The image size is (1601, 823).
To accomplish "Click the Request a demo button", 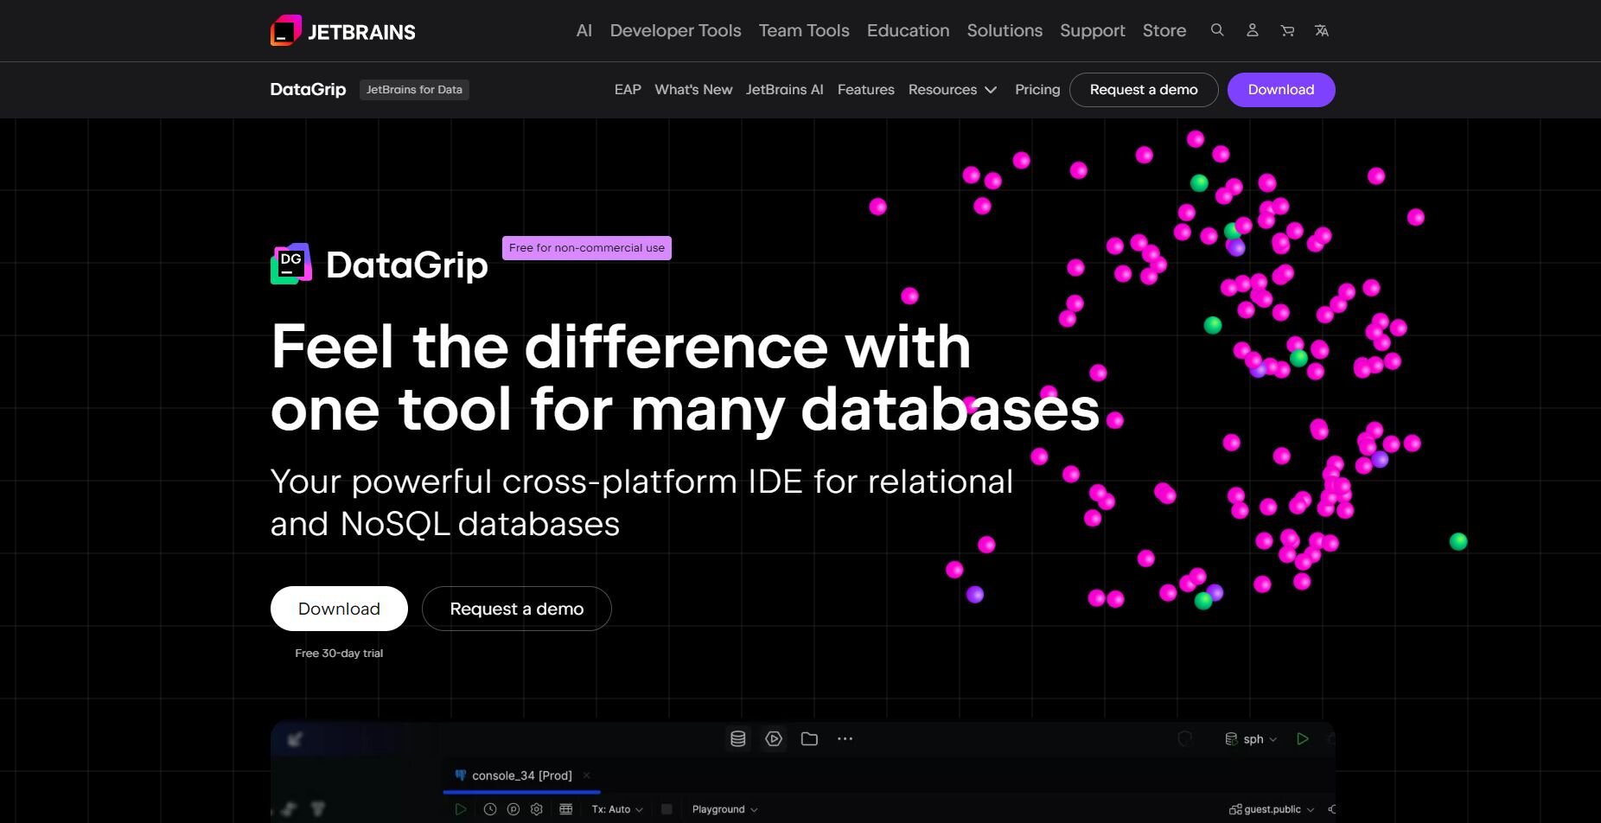I will (516, 608).
